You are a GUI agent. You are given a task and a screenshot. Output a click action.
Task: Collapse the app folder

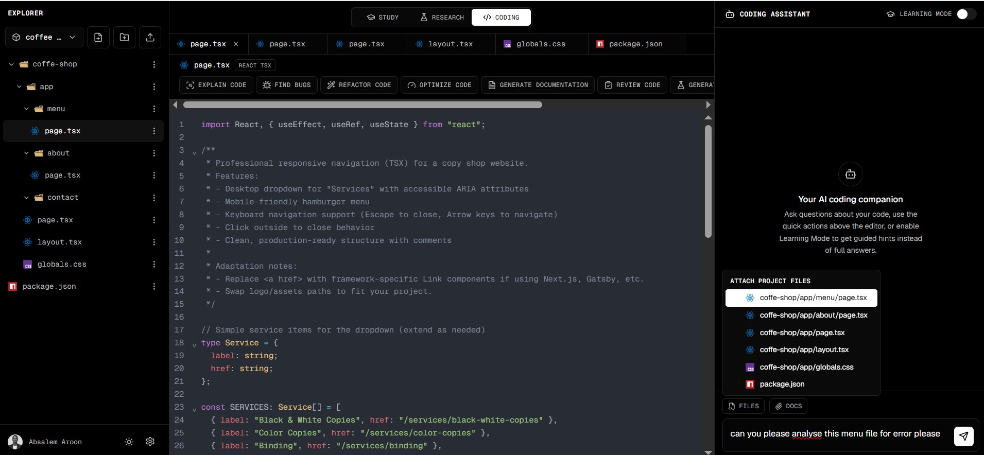19,86
